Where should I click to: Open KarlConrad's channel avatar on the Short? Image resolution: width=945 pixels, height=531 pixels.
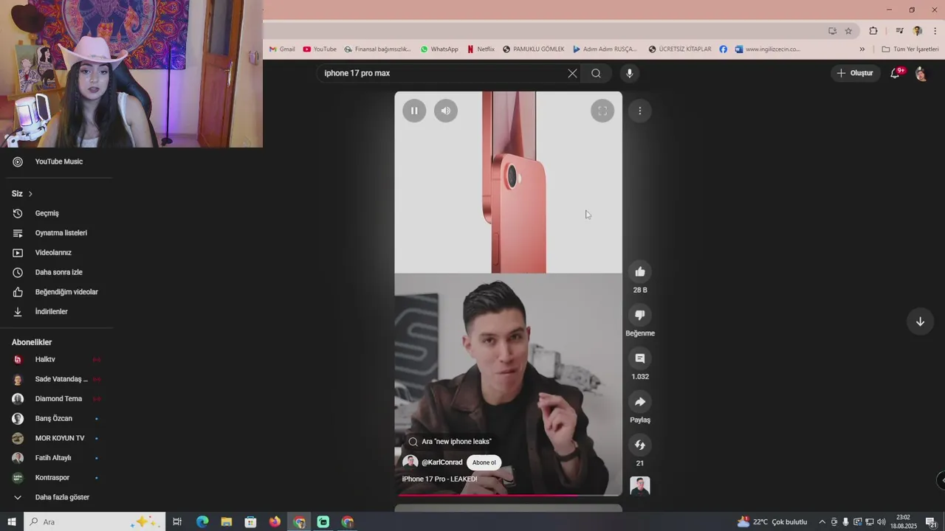pyautogui.click(x=410, y=462)
